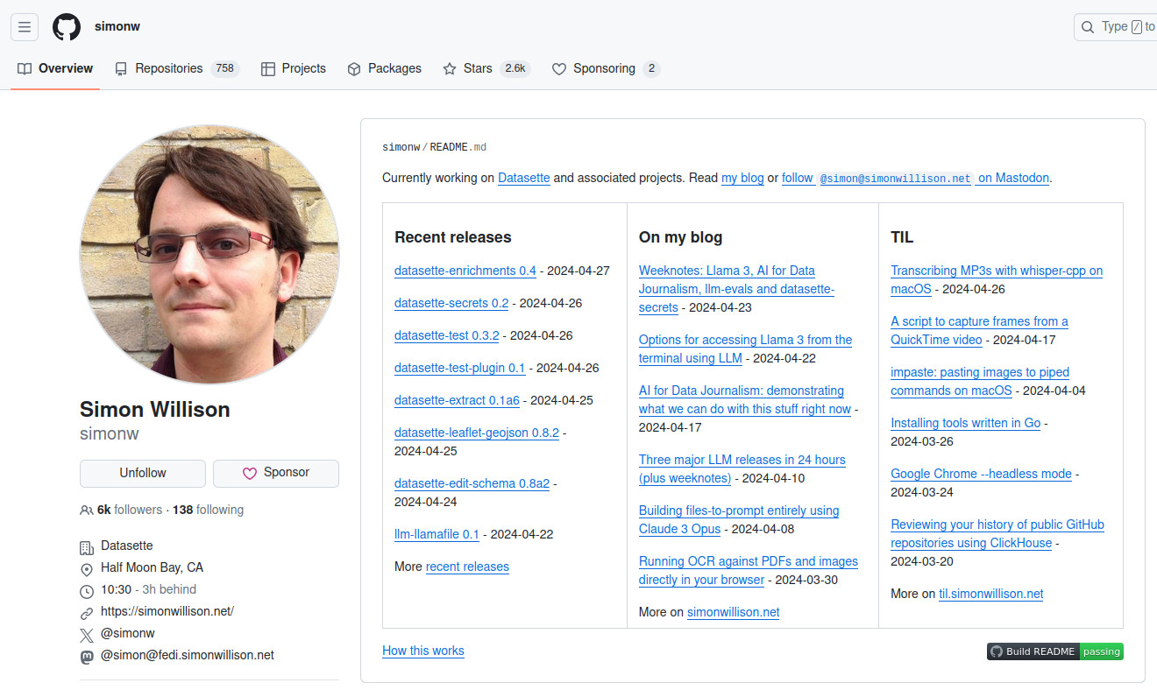
Task: Open the 'follow' link in README intro
Action: 798,178
